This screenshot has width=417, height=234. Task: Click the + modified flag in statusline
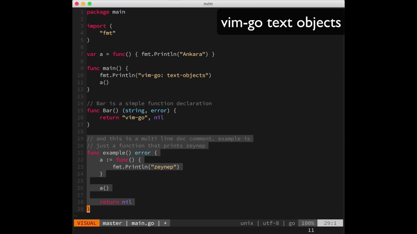tap(165, 223)
